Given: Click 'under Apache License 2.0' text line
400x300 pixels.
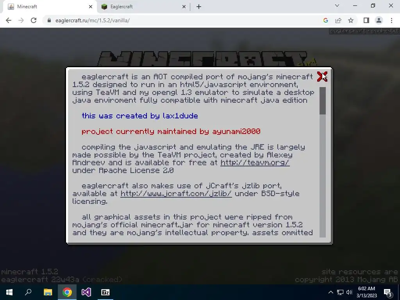Looking at the screenshot, I should (x=123, y=170).
